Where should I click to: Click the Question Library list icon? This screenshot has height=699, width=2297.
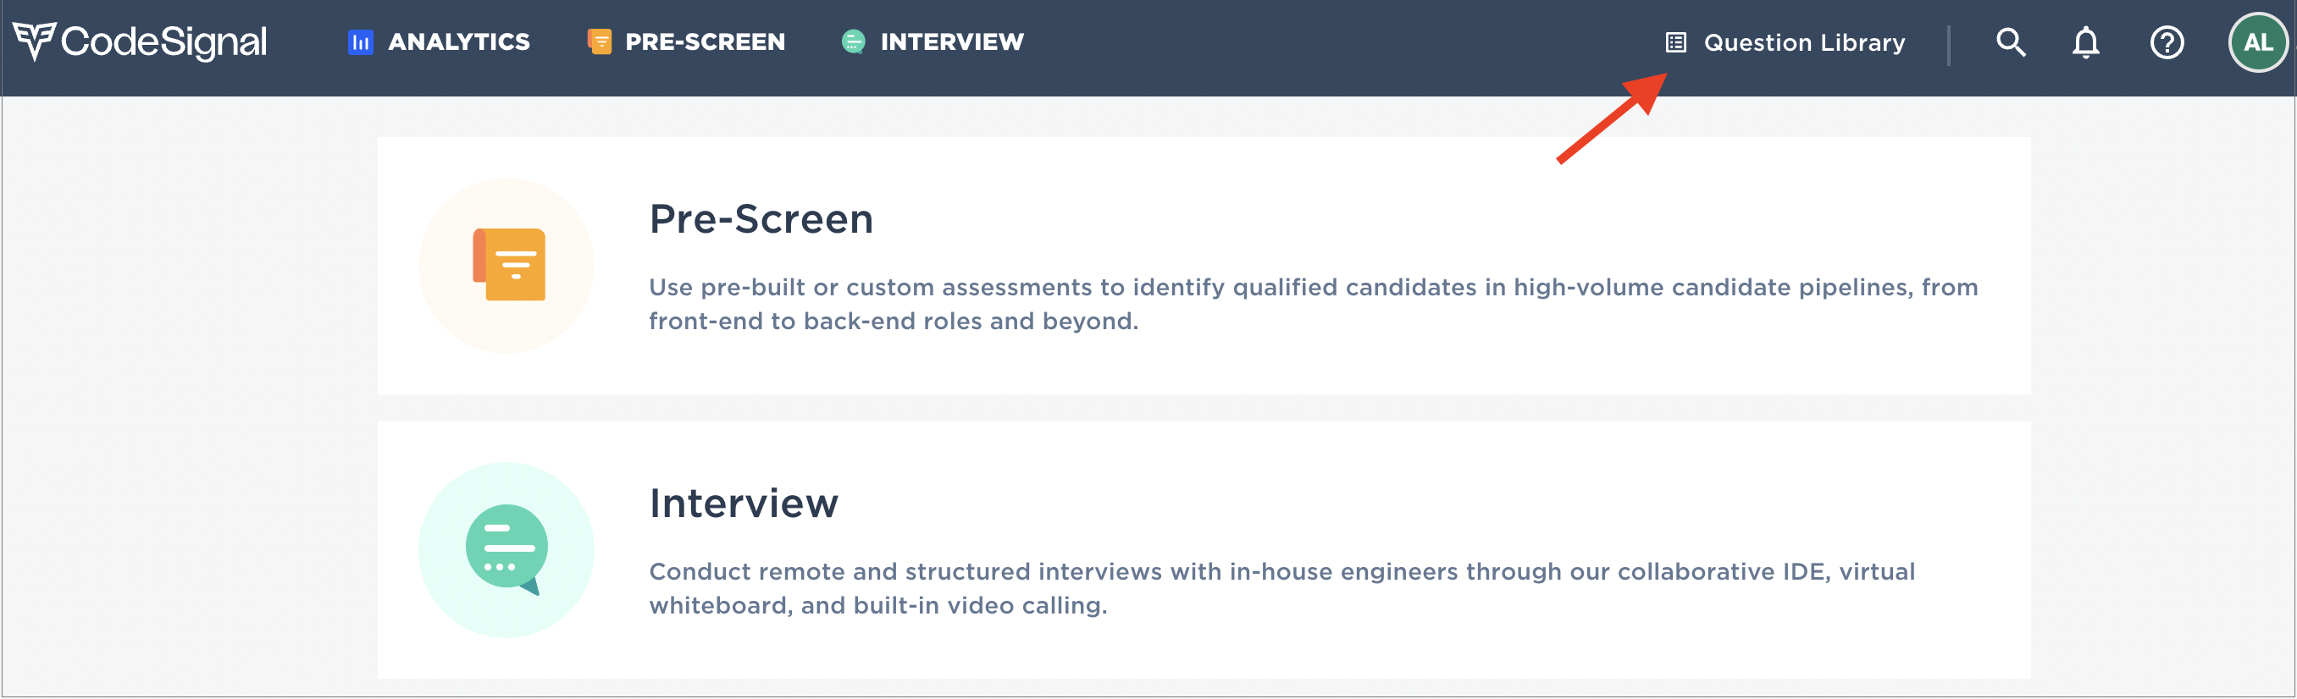click(x=1675, y=41)
